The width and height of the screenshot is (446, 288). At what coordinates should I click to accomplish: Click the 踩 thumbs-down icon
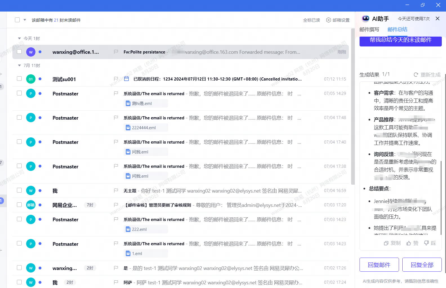click(426, 243)
